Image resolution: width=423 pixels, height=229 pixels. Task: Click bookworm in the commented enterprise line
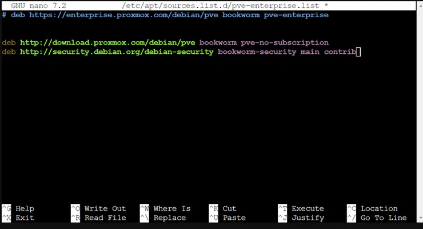pyautogui.click(x=241, y=15)
